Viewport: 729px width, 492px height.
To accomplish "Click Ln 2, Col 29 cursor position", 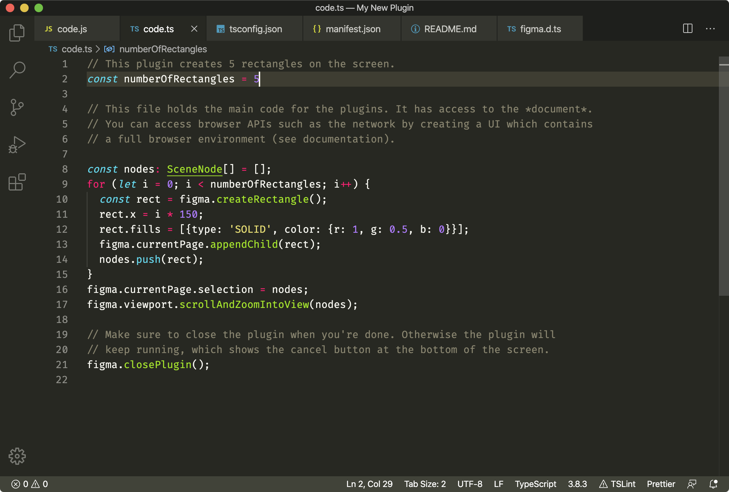I will [369, 484].
